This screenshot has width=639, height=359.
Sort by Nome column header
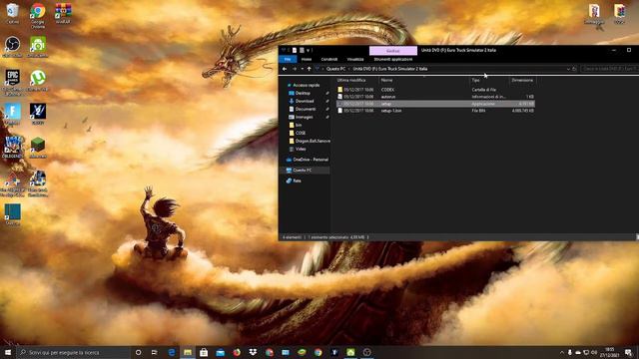[x=424, y=80]
